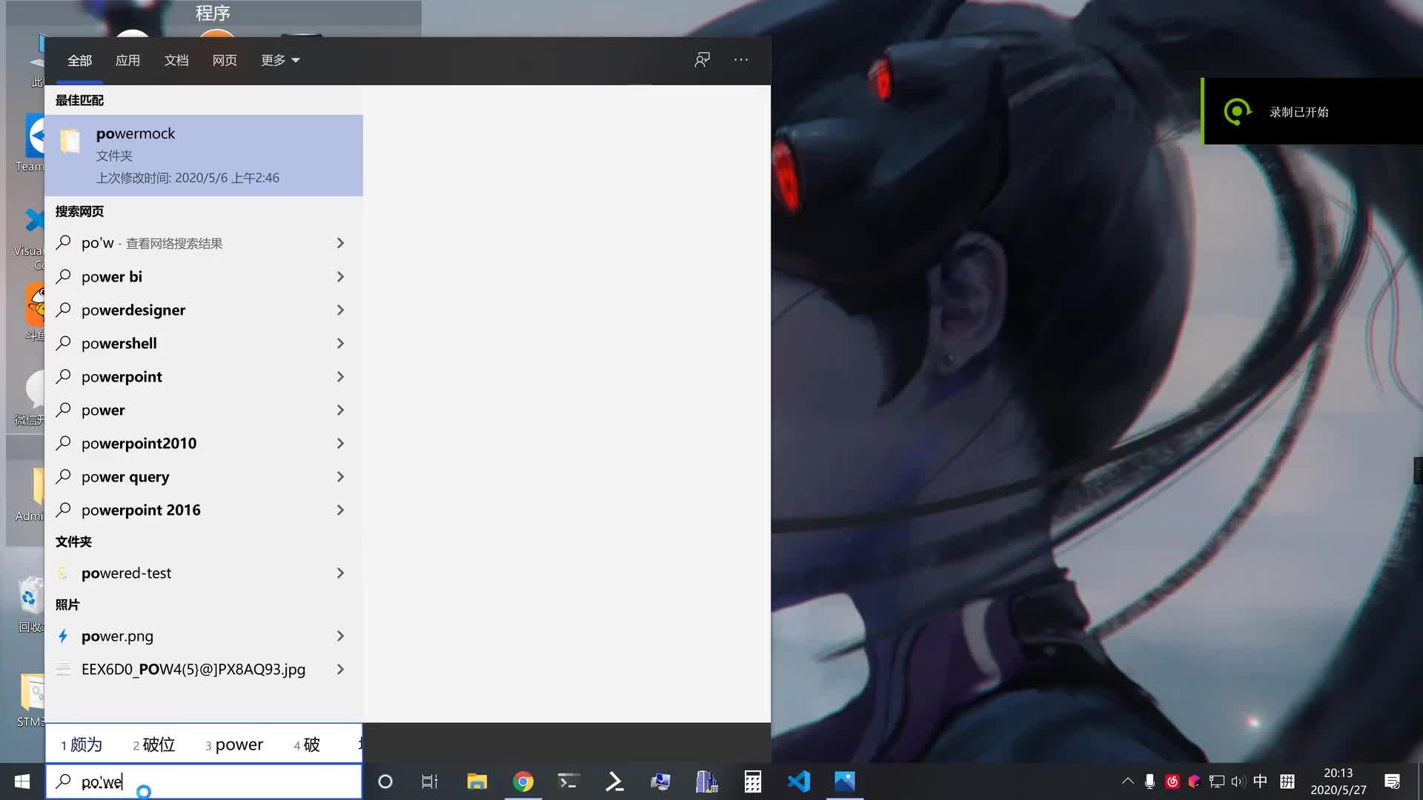
Task: Choose IME candidate 3 power
Action: tap(234, 744)
